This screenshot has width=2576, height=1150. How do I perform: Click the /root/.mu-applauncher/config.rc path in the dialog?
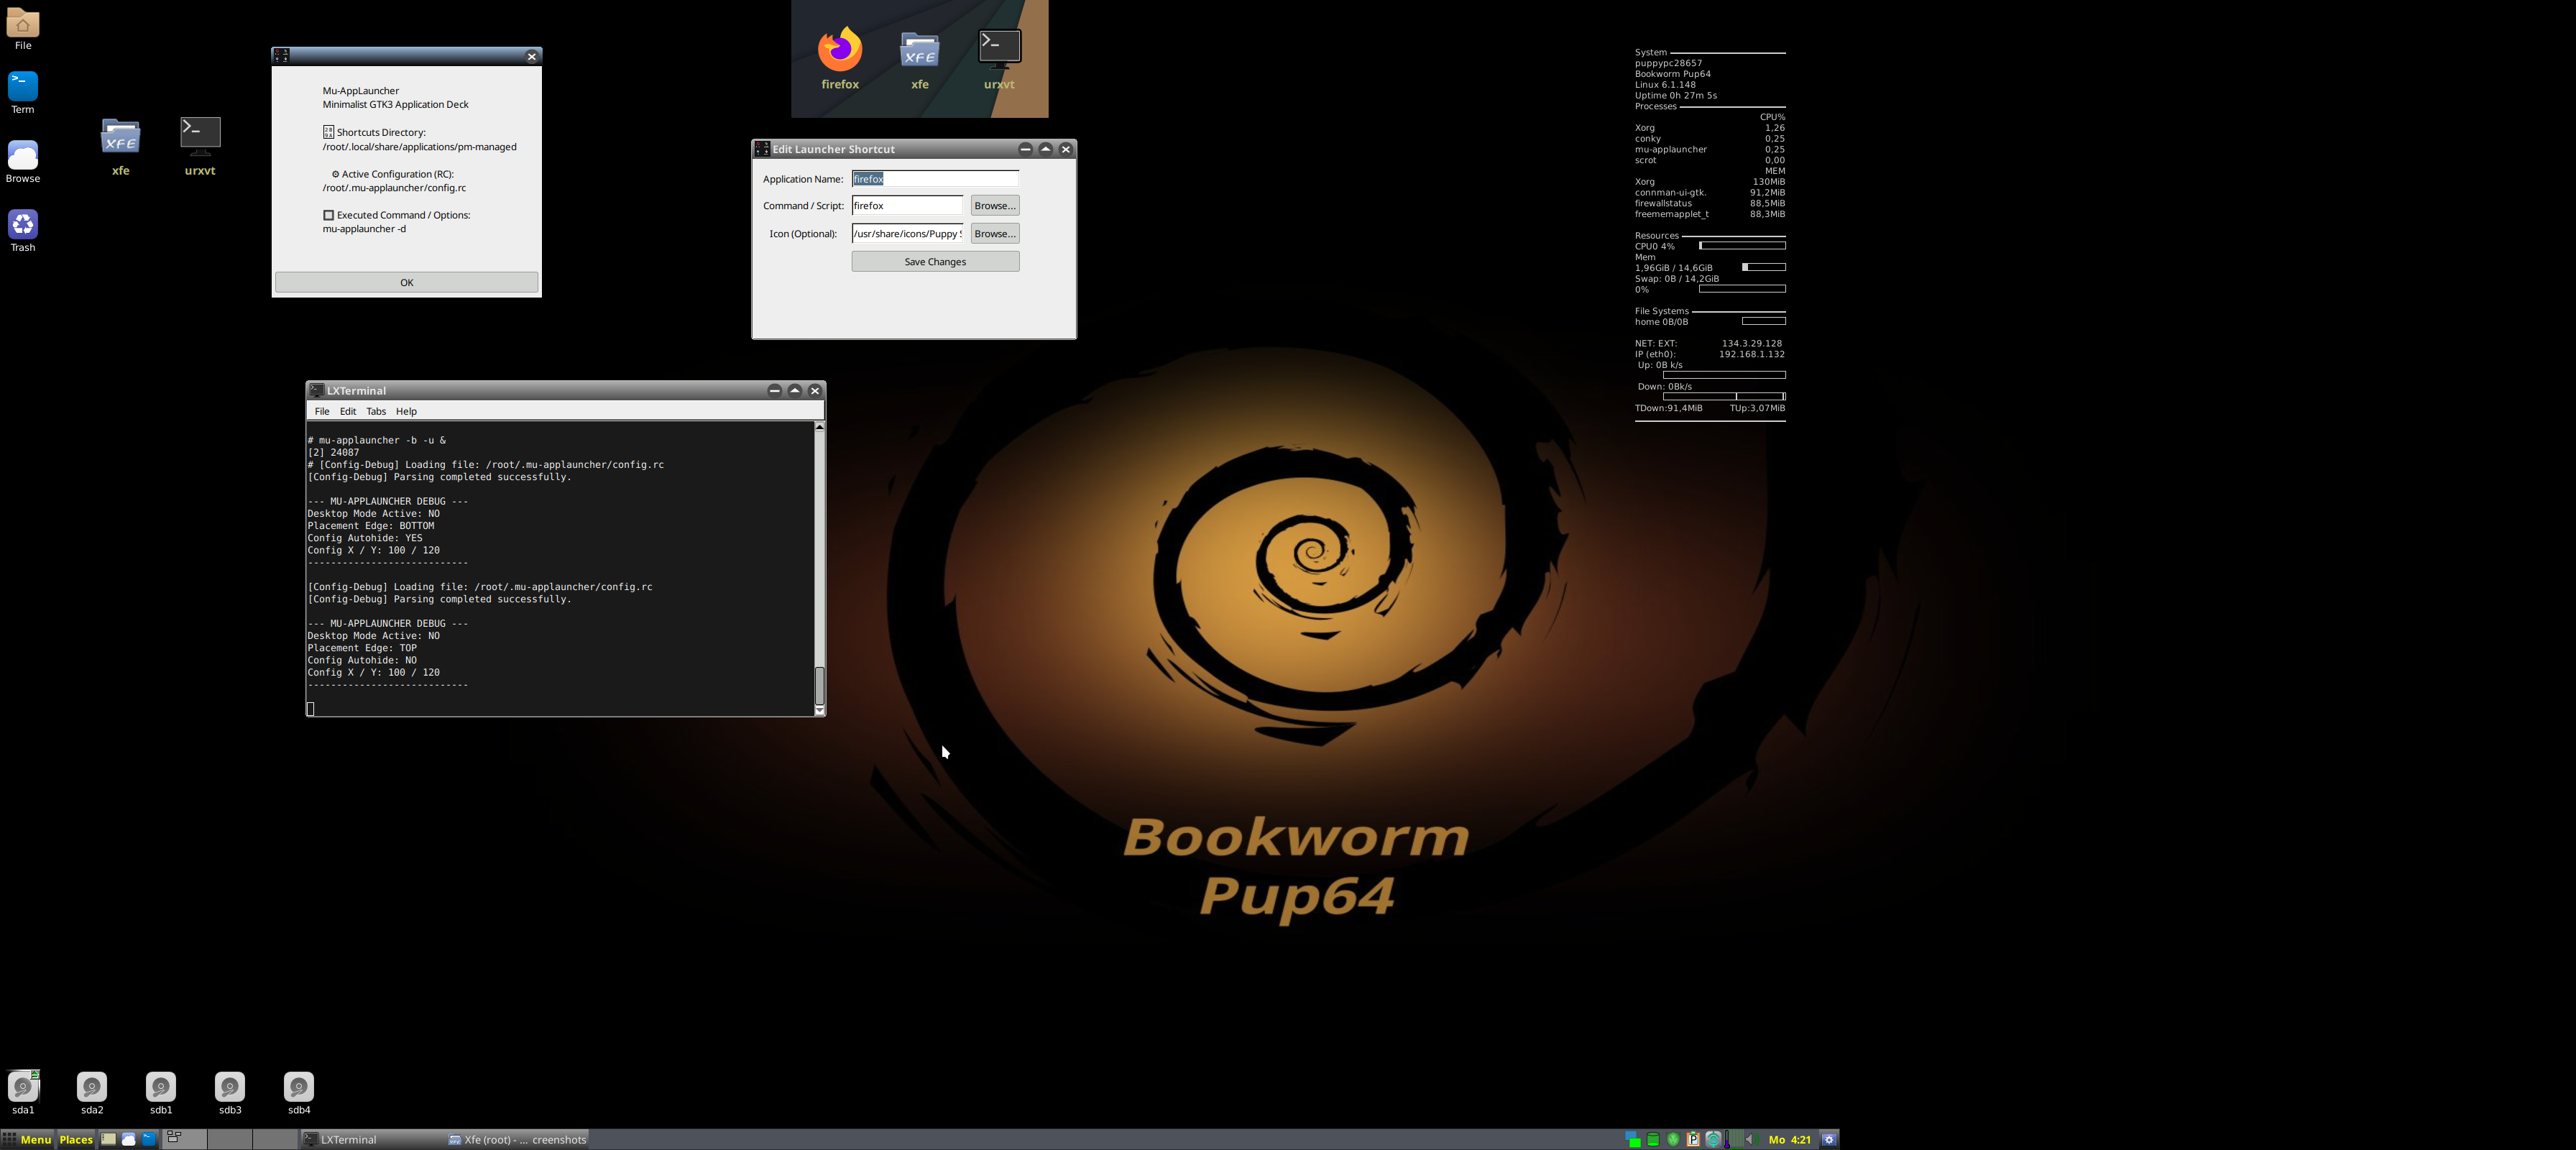(394, 188)
